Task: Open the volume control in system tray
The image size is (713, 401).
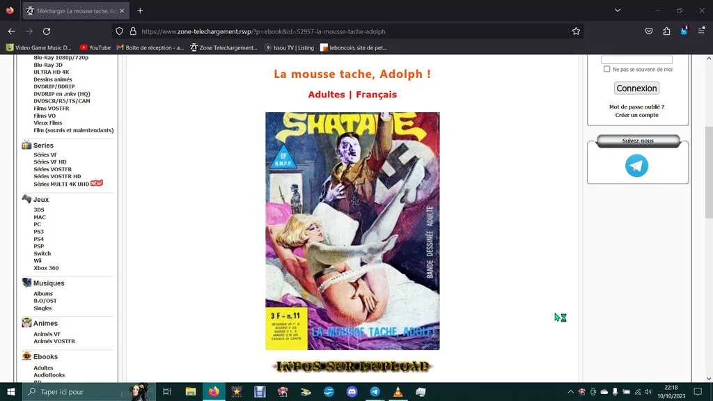Action: (648, 391)
